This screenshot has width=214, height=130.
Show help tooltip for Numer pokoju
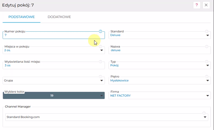tap(100, 31)
